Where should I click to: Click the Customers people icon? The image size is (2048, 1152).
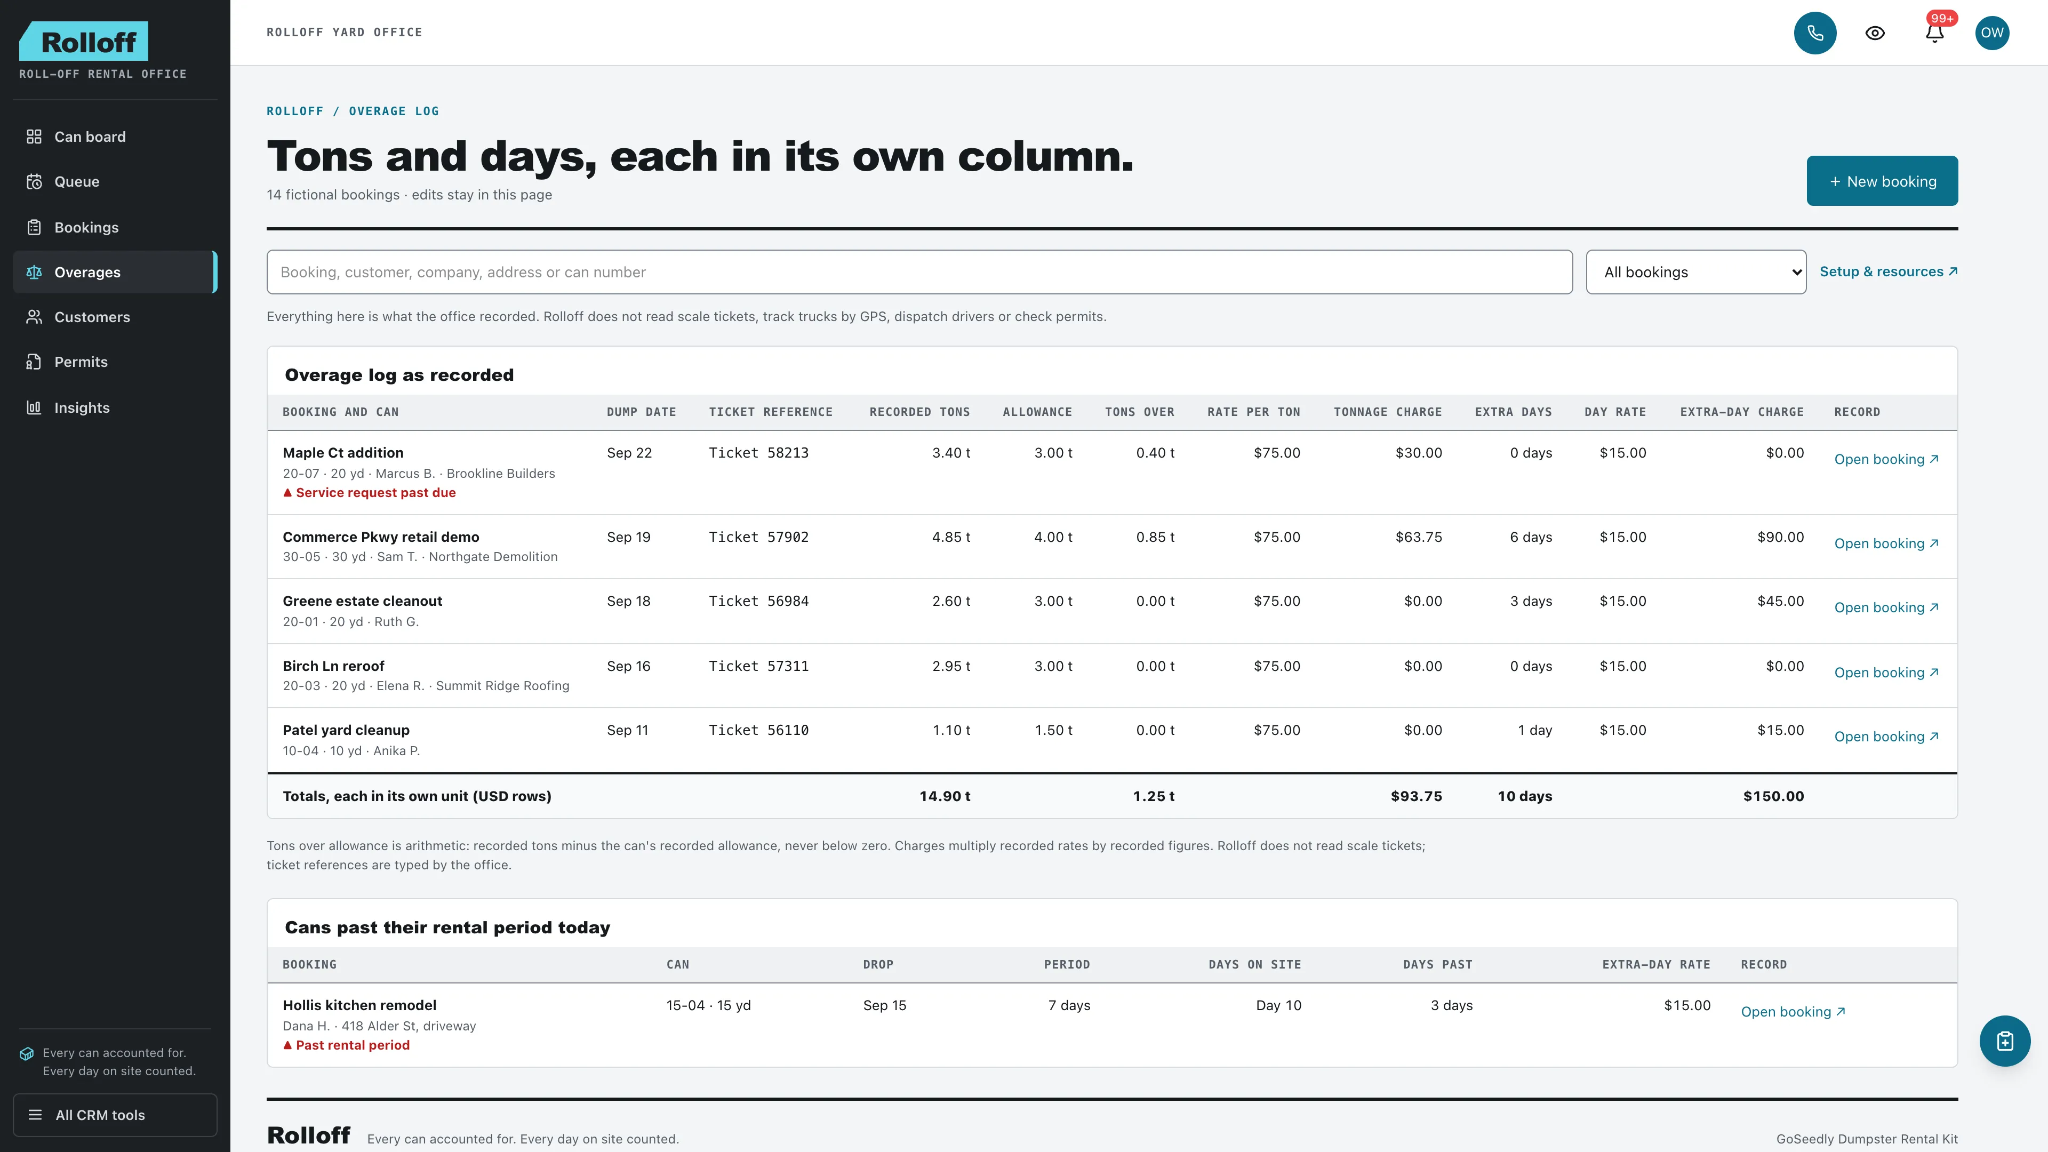point(34,317)
